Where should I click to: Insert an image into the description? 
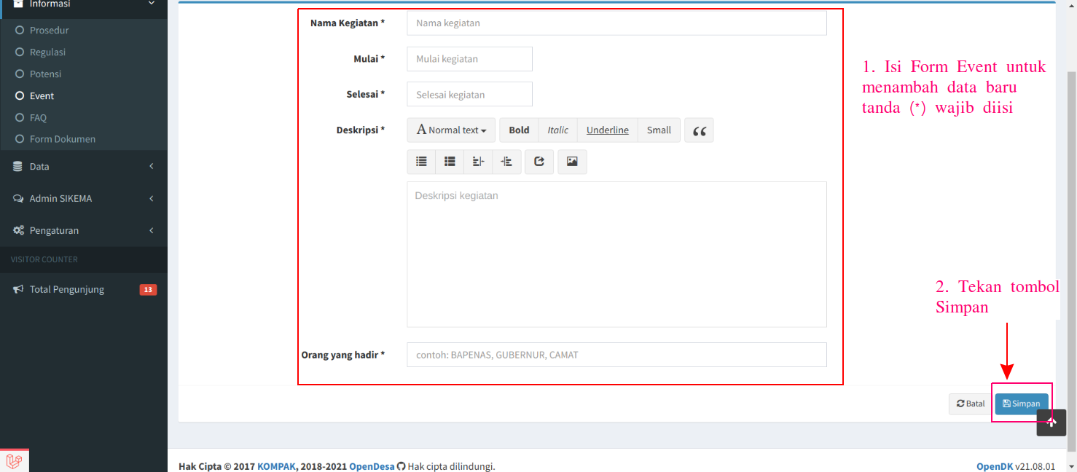click(x=572, y=161)
